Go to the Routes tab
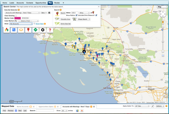The width and height of the screenshot is (169, 114). click(x=57, y=3)
